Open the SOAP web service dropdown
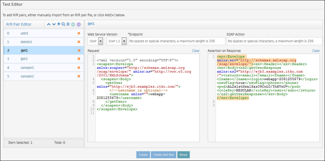Viewport: 325px width, 161px height. (x=101, y=41)
